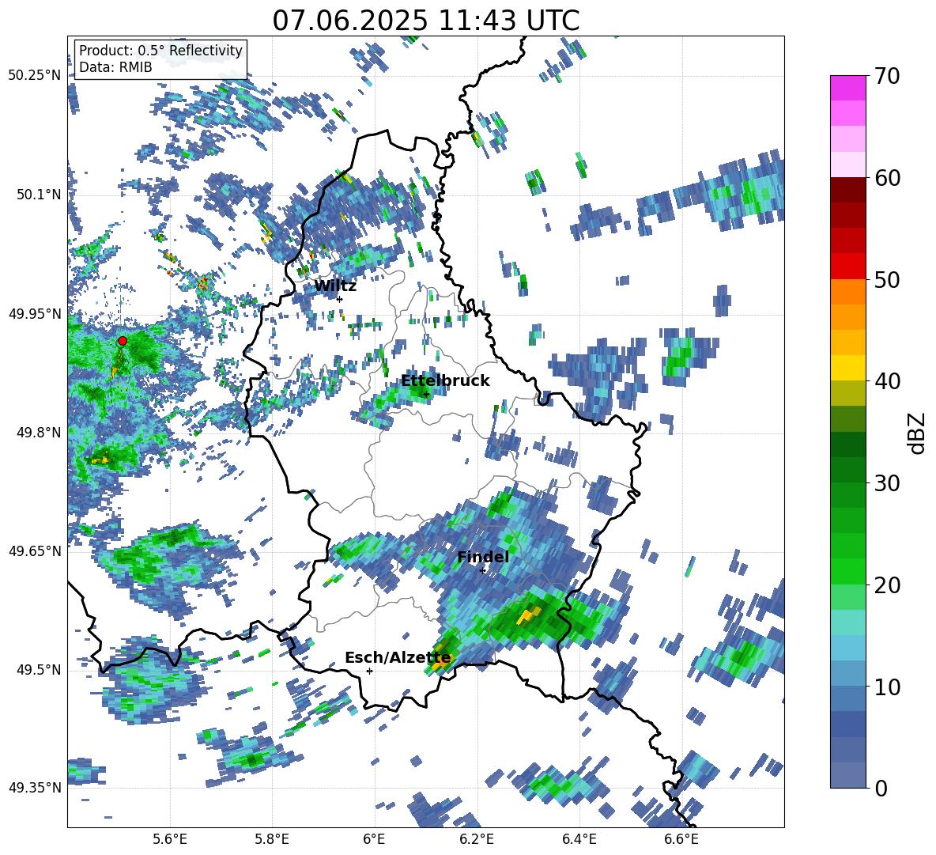Click the 30 tick label on colorbar

pos(887,483)
